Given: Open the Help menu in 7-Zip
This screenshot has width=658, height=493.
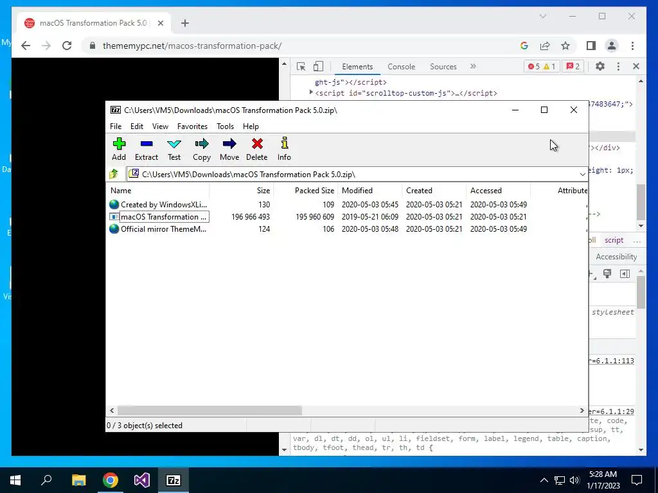Looking at the screenshot, I should point(251,126).
